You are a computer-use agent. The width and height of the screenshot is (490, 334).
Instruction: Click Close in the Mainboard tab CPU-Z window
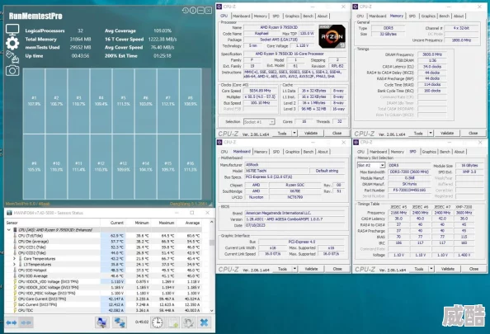pyautogui.click(x=337, y=269)
